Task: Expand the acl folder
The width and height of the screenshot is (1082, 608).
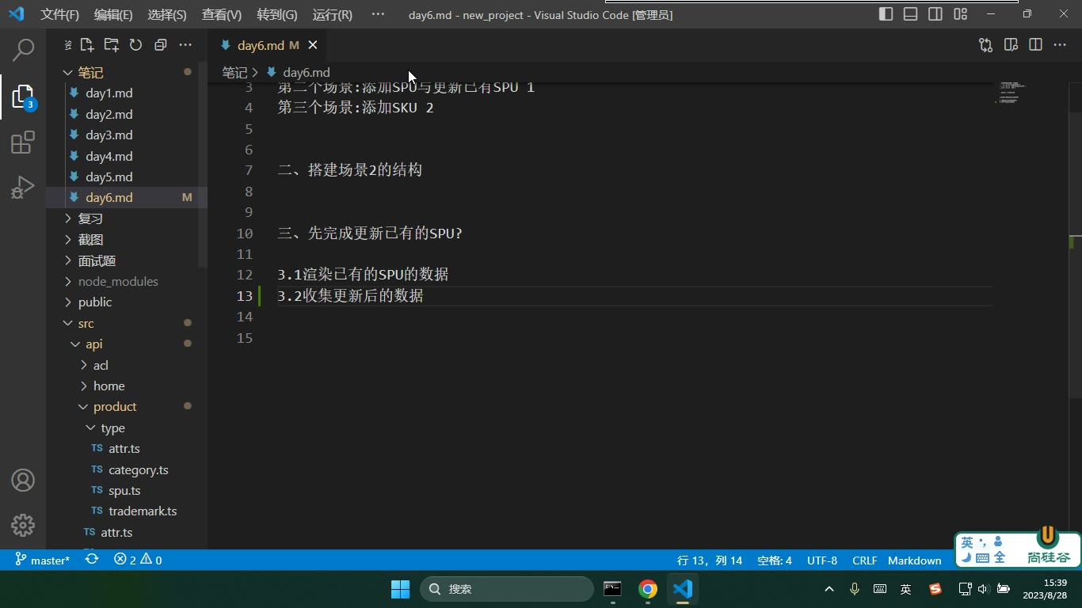Action: [x=127, y=365]
